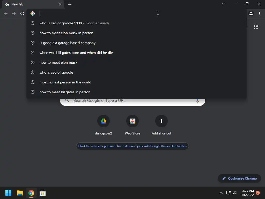Click the New Tab tab title
The height and width of the screenshot is (199, 265).
click(x=17, y=4)
